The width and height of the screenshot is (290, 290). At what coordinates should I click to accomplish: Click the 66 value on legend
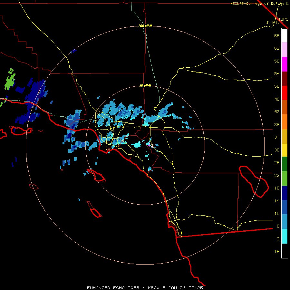pyautogui.click(x=277, y=35)
